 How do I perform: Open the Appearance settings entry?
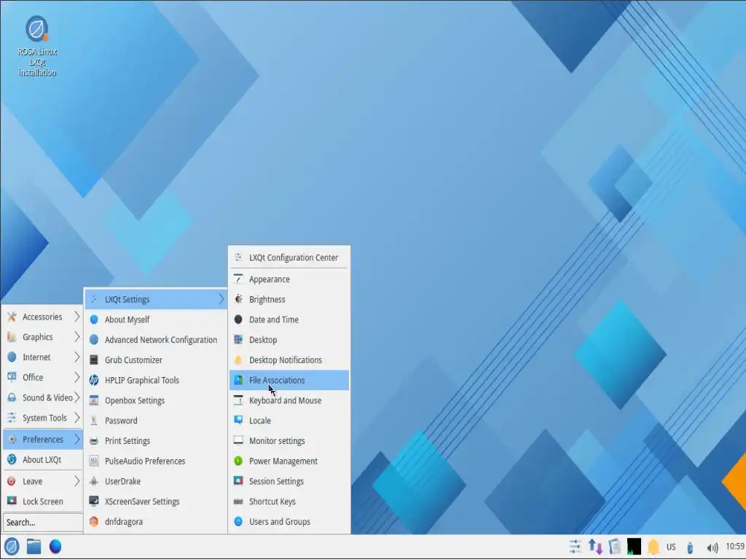289,279
